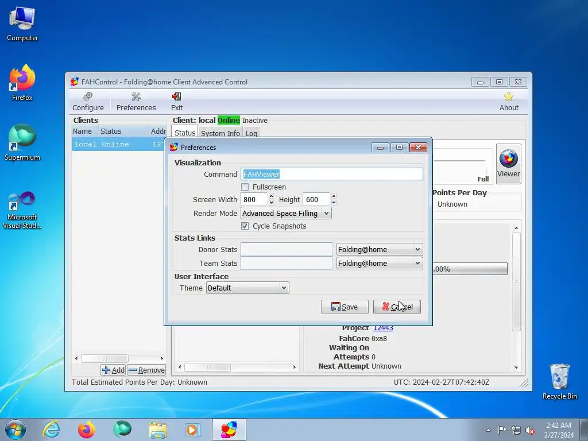Click the Donor Stats text field
Screen dimensions: 588x441
pyautogui.click(x=287, y=249)
